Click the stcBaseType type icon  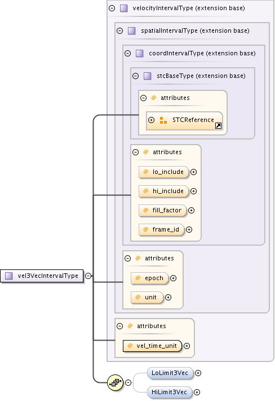click(148, 76)
